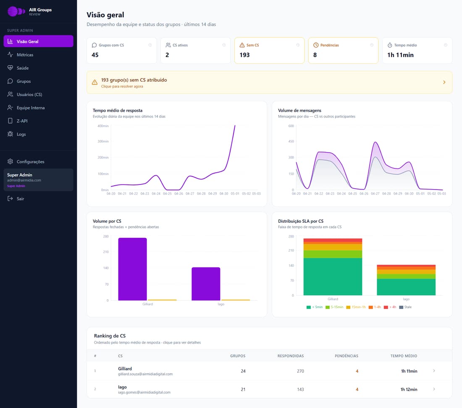The width and height of the screenshot is (462, 408).
Task: Expand Gilliard row details chevron
Action: [434, 371]
